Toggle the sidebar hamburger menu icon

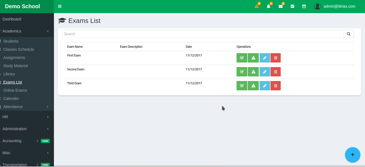click(60, 6)
